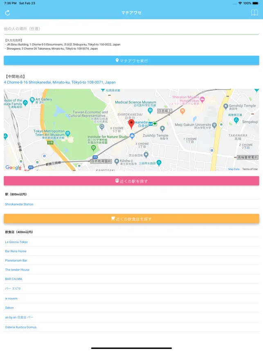Tap the orange restaurant marker on map
This screenshot has height=351, width=263.
pyautogui.click(x=182, y=111)
